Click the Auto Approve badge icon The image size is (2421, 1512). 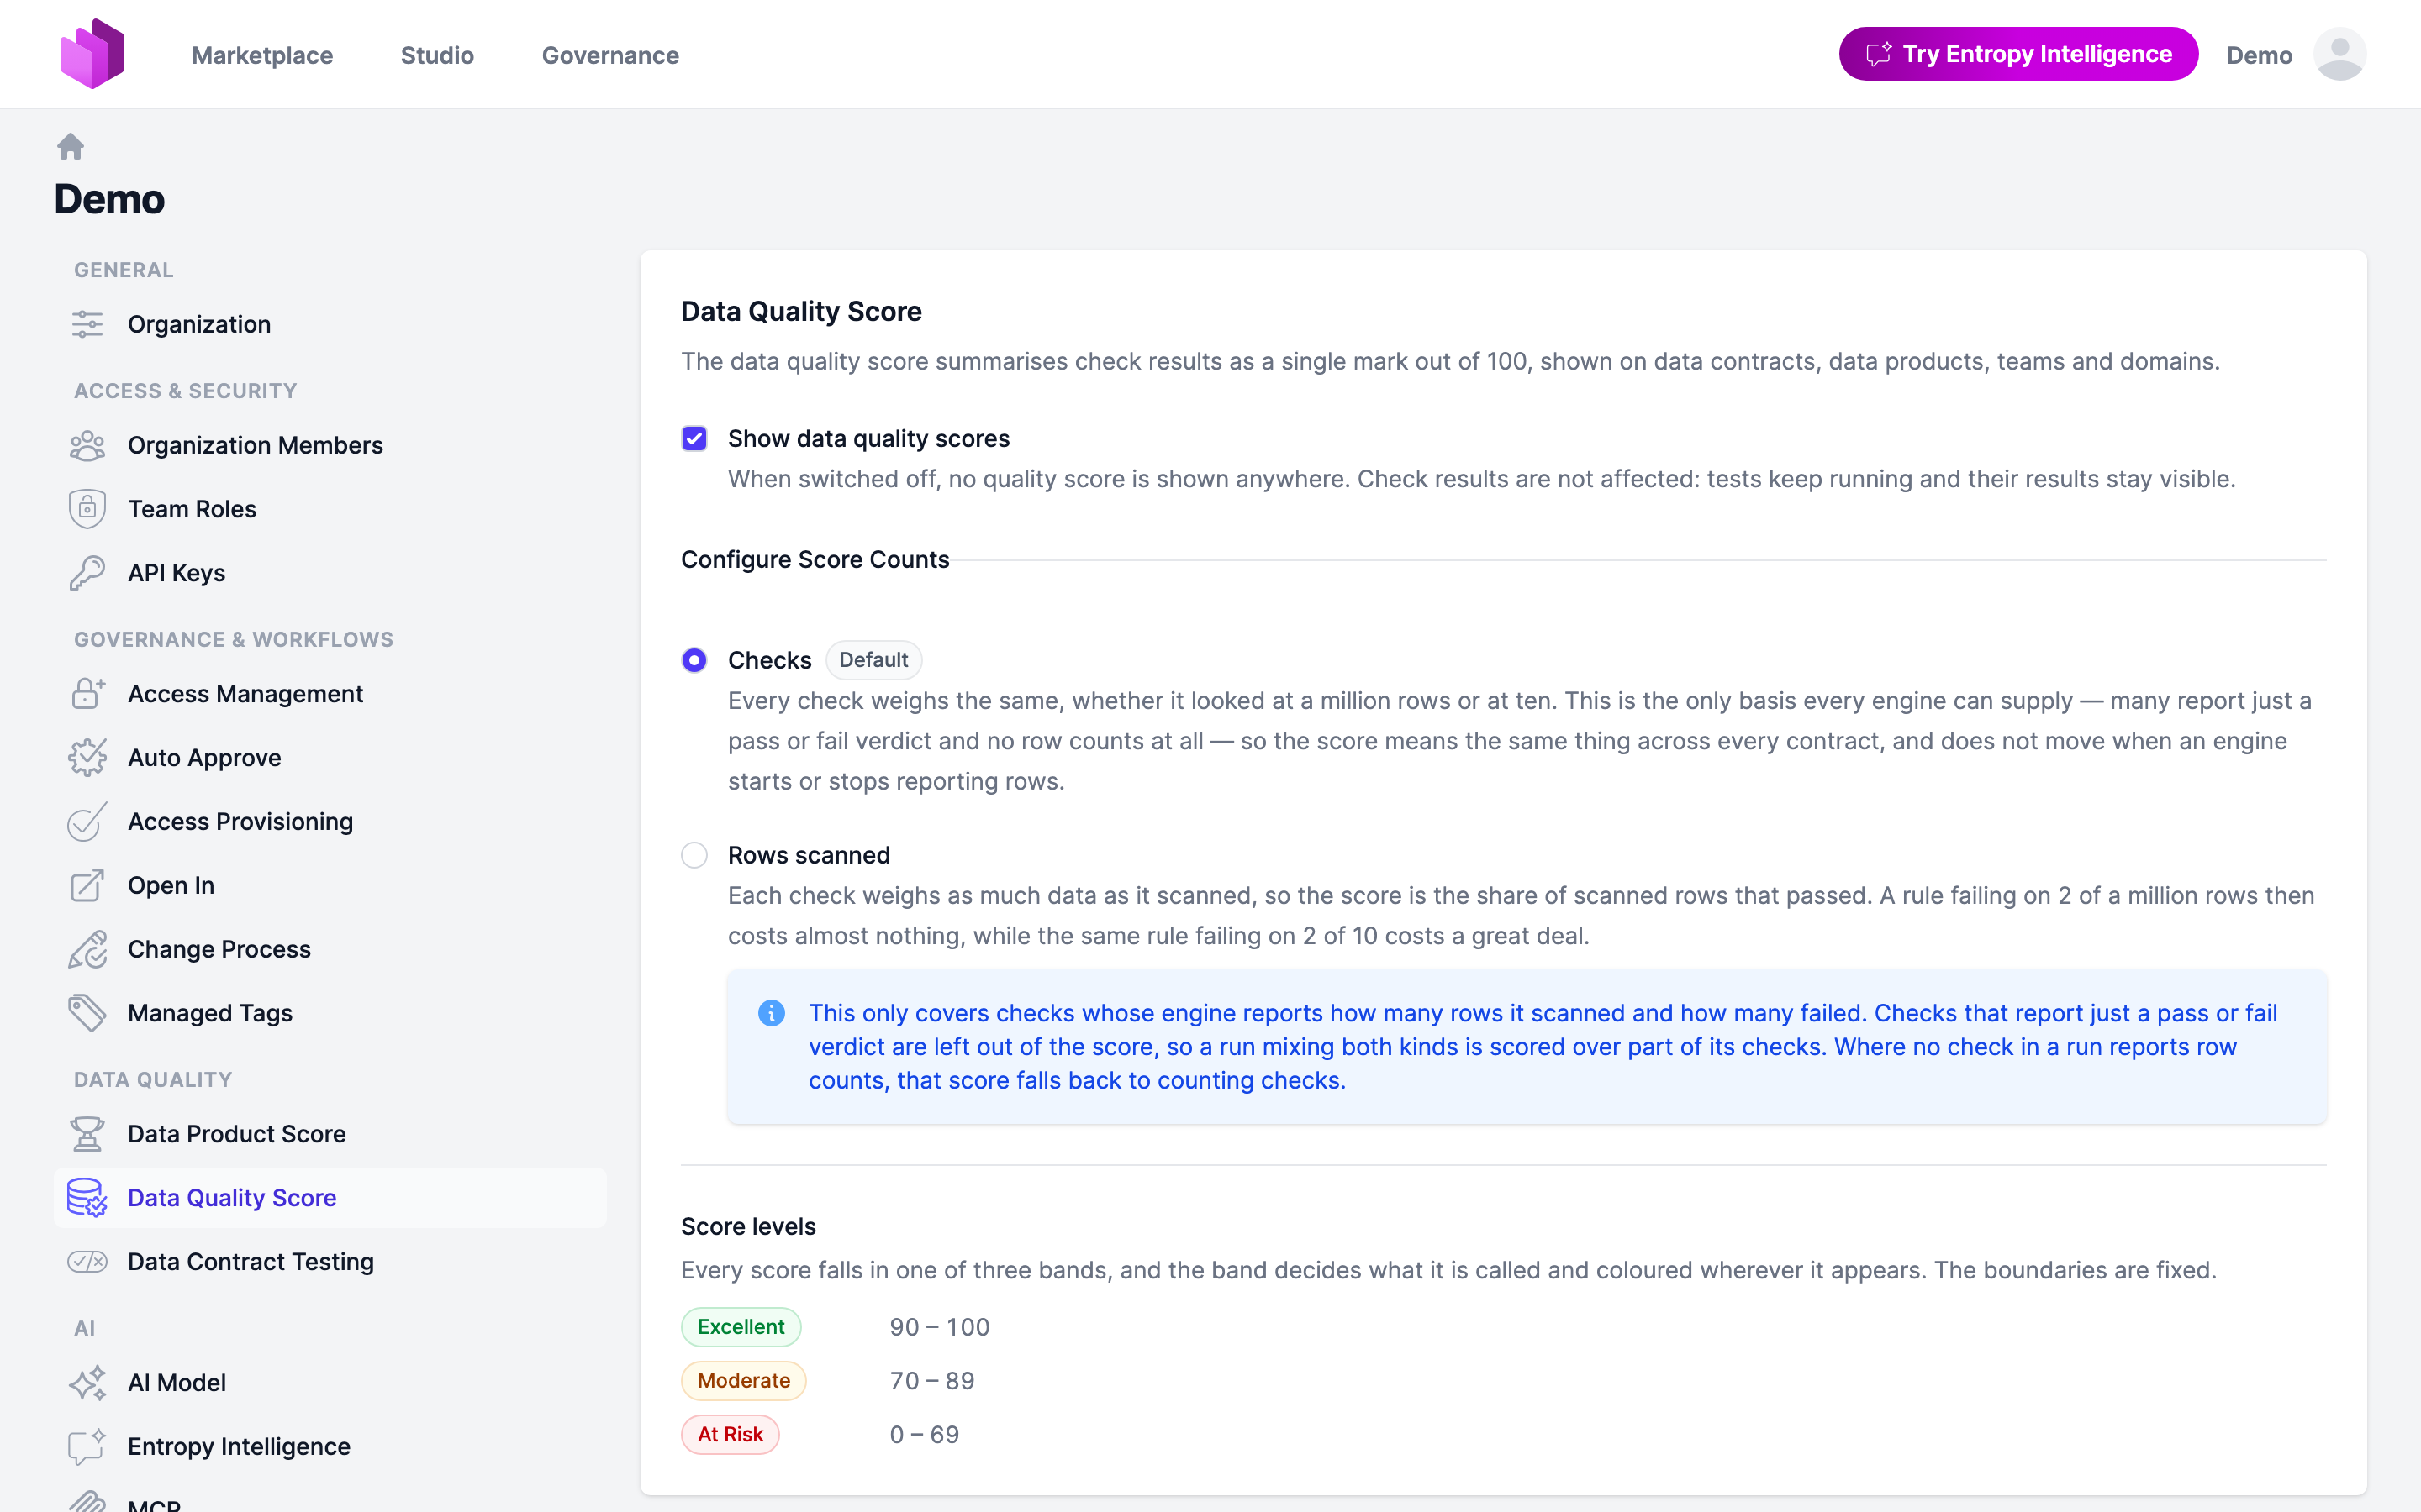(87, 758)
